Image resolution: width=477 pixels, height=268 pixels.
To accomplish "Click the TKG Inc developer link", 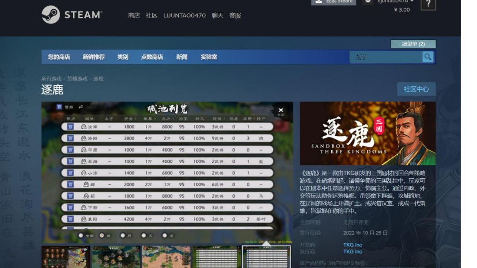I will (x=352, y=245).
